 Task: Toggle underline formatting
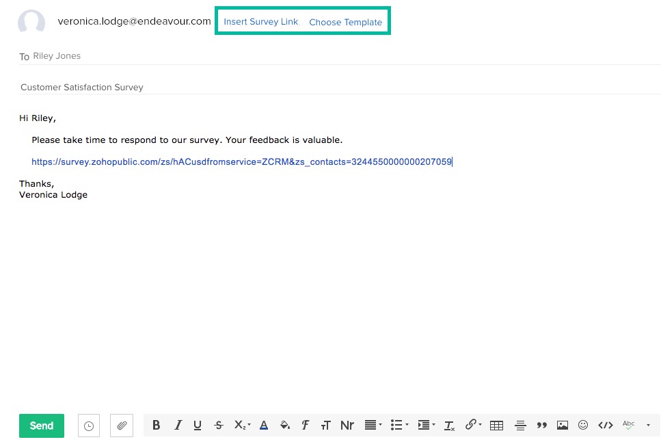[198, 425]
